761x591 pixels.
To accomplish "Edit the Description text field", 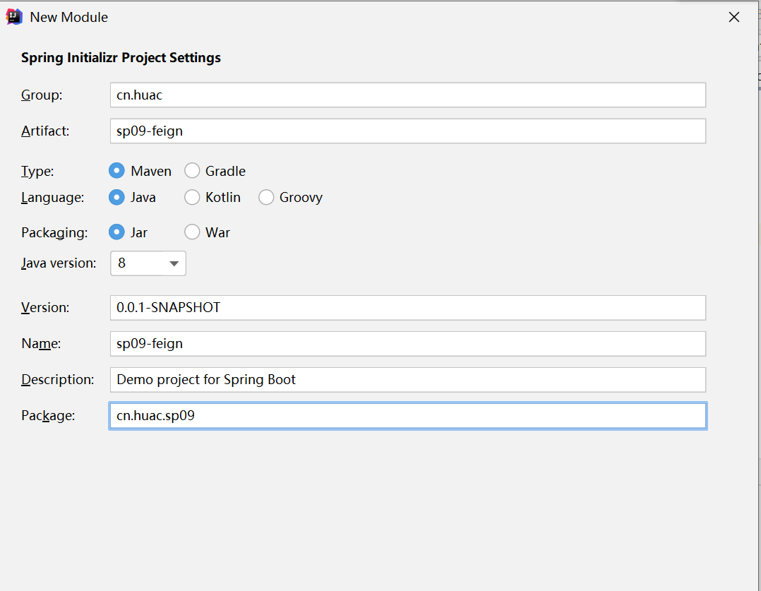I will tap(407, 380).
